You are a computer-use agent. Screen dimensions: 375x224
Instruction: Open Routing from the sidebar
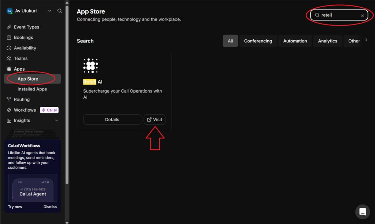pyautogui.click(x=22, y=100)
